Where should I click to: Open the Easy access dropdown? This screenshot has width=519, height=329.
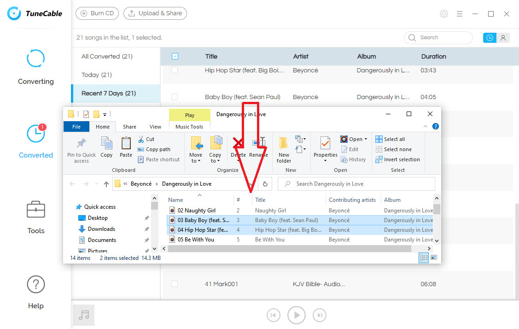(300, 149)
